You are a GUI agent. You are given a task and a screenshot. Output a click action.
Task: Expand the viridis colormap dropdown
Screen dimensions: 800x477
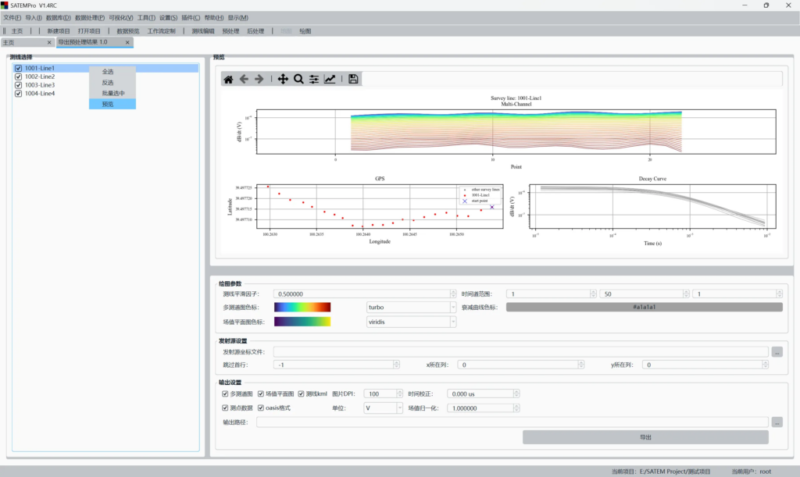[x=411, y=322]
